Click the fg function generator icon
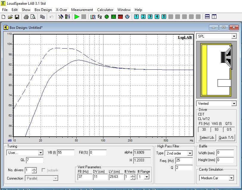Image resolution: width=242 pixels, height=190 pixels. (100, 17)
